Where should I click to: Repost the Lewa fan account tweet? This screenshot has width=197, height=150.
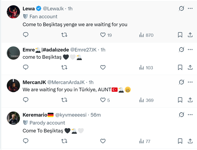click(64, 35)
